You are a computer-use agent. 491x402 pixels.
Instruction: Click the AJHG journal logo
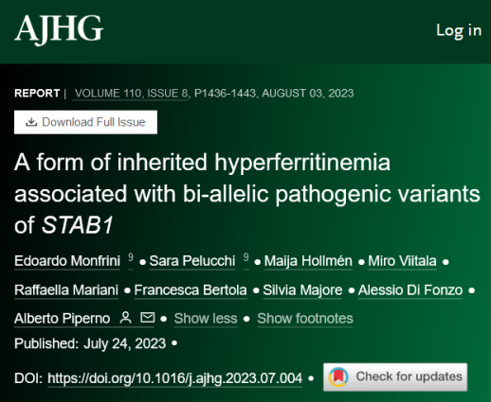(x=59, y=29)
